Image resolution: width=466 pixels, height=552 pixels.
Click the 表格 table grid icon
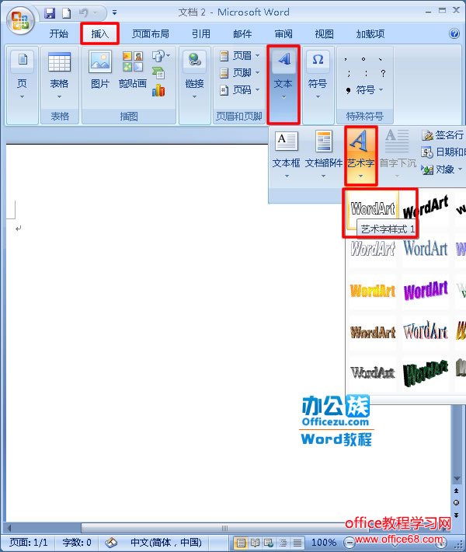pos(59,62)
